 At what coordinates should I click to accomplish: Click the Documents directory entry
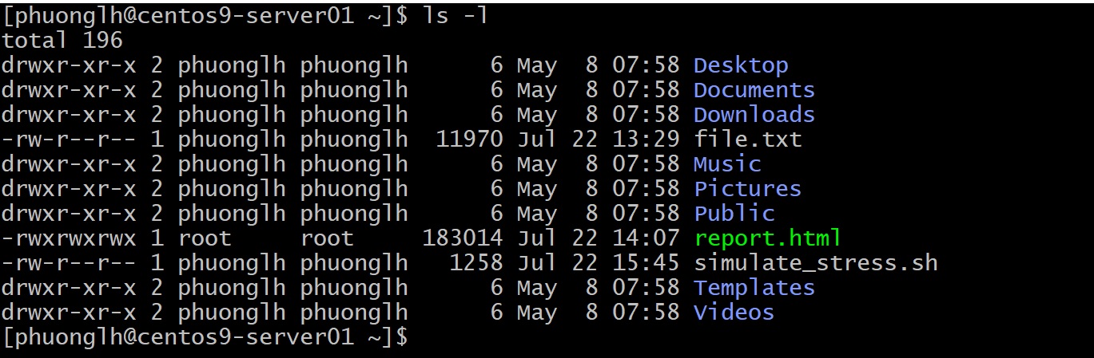(x=754, y=90)
